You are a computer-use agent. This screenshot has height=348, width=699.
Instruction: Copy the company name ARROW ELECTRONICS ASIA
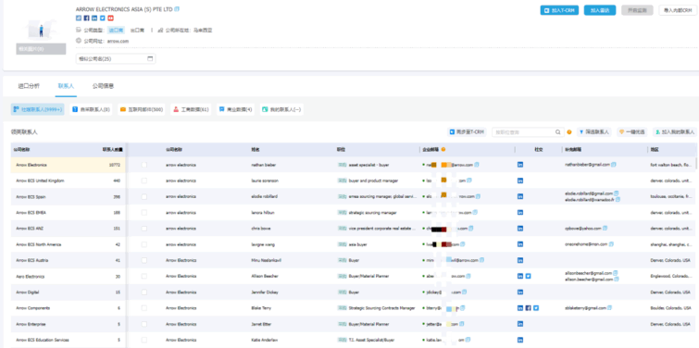177,9
